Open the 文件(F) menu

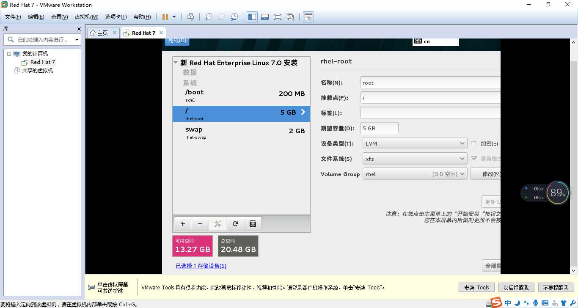click(13, 17)
